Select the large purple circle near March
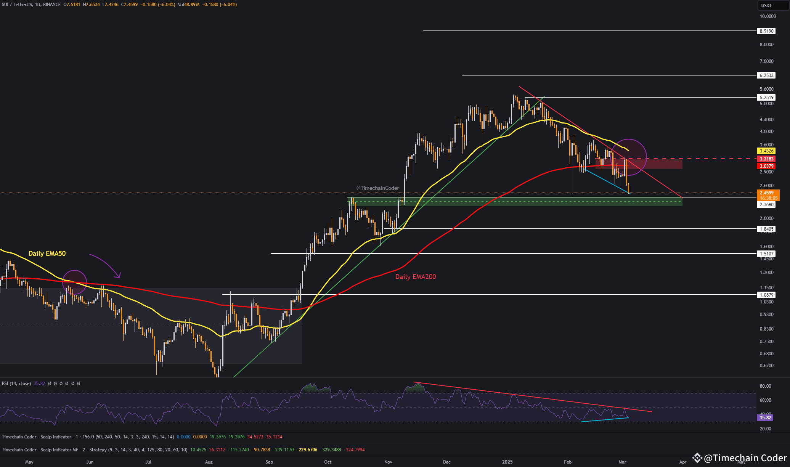Viewport: 790px width, 467px height. point(629,157)
